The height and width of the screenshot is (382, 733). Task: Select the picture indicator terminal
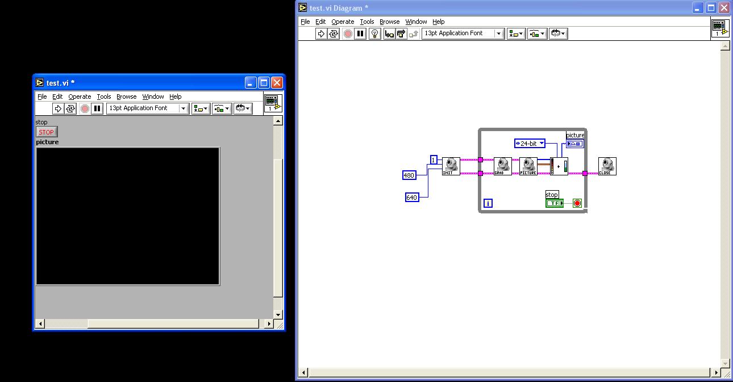[x=575, y=144]
